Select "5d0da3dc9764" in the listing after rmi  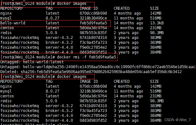[93, 96]
